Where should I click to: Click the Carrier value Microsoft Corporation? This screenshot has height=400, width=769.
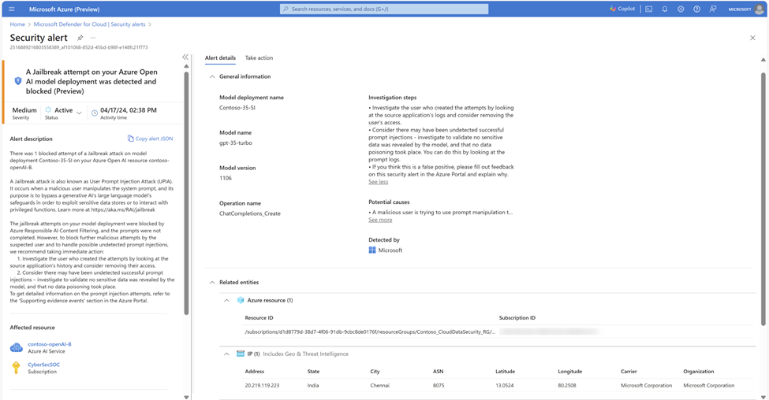[x=647, y=385]
